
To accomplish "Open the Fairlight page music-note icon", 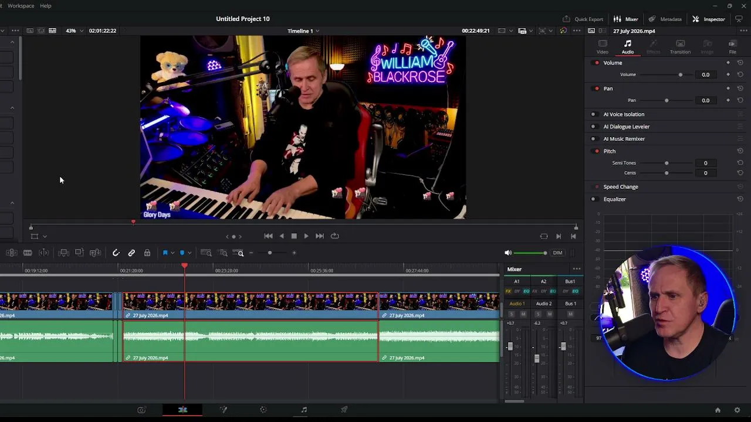I will point(304,410).
